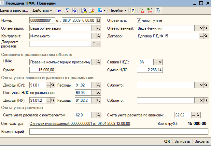The image size is (211, 146).
Task: Open the Ответственный magnifier lookup
Action: [206, 28]
